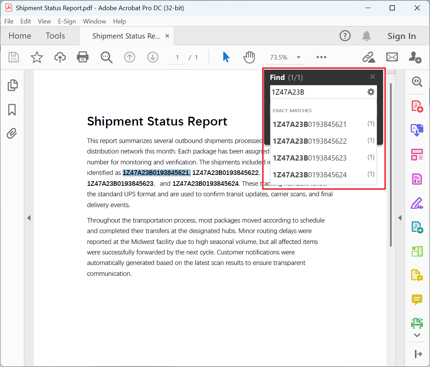Viewport: 430px width, 367px height.
Task: Open the Page Thumbnails panel
Action: coord(12,85)
